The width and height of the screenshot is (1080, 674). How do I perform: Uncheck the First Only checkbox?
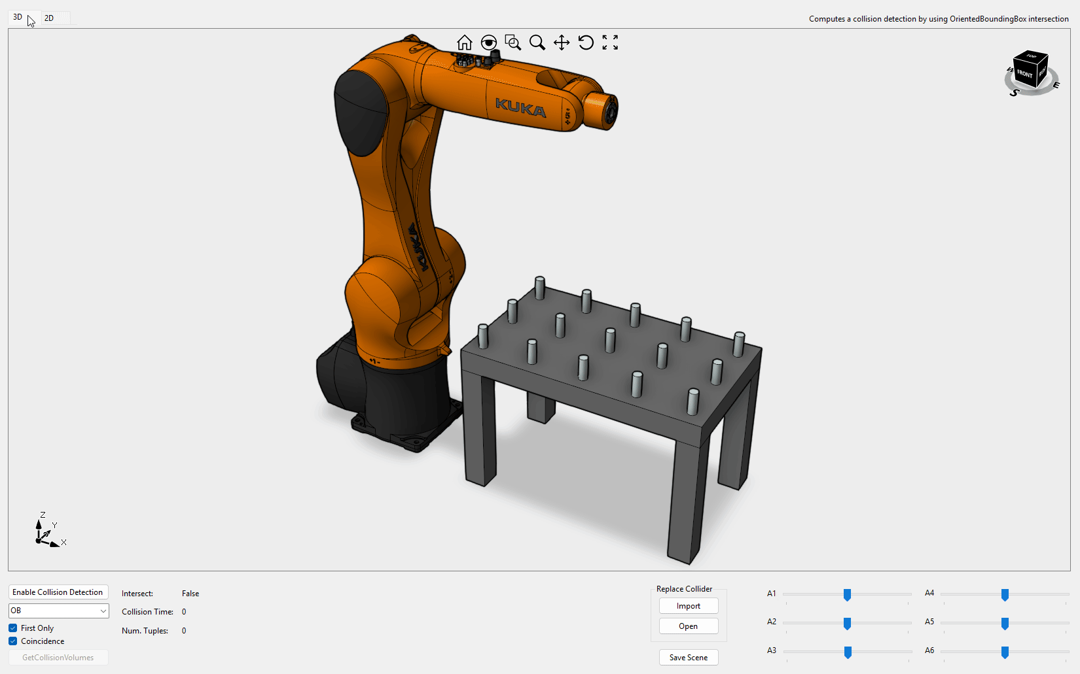pos(13,628)
